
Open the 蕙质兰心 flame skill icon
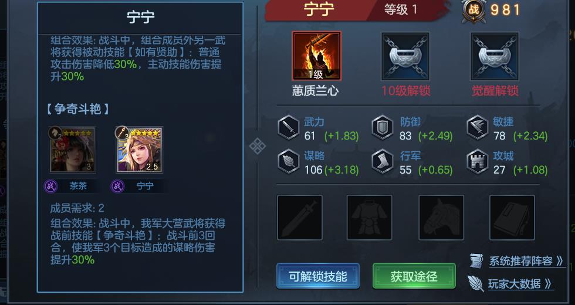[316, 56]
